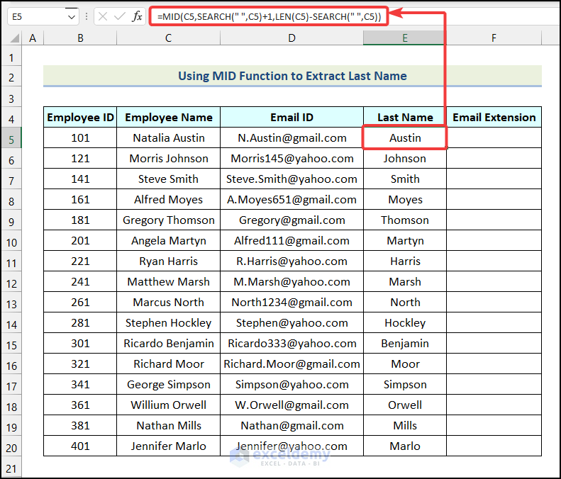Select last name cell 'Johnson'

[405, 158]
